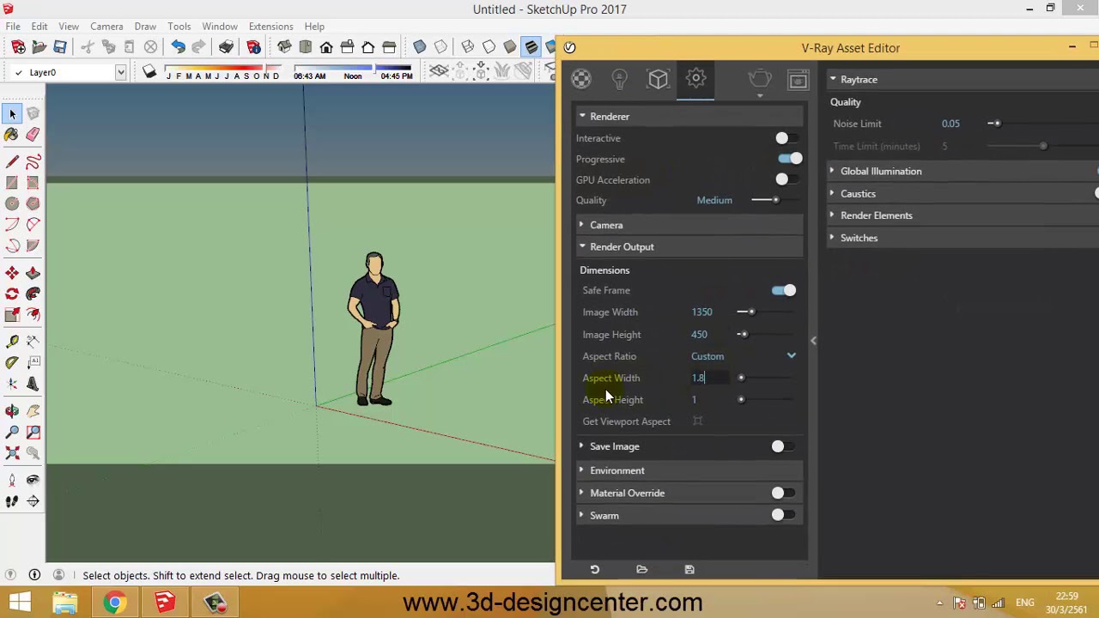1099x618 pixels.
Task: Open V-Ray geometry cube tab icon
Action: (x=658, y=79)
